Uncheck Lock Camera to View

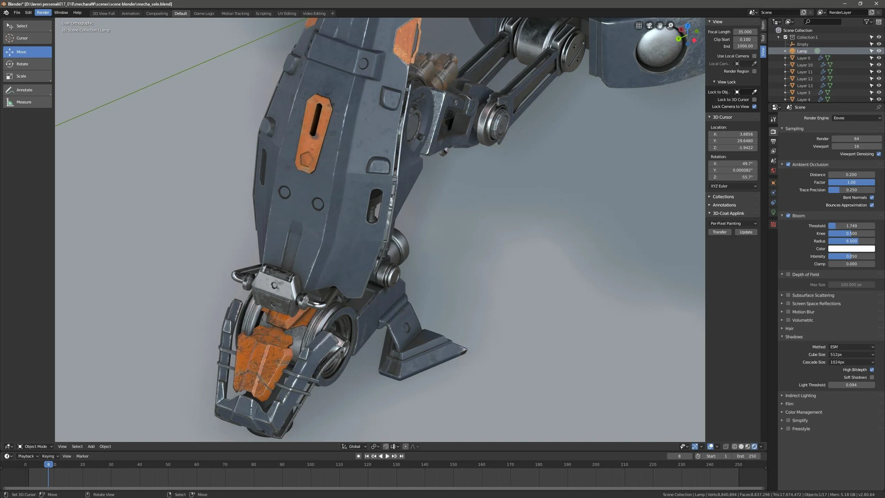click(754, 107)
